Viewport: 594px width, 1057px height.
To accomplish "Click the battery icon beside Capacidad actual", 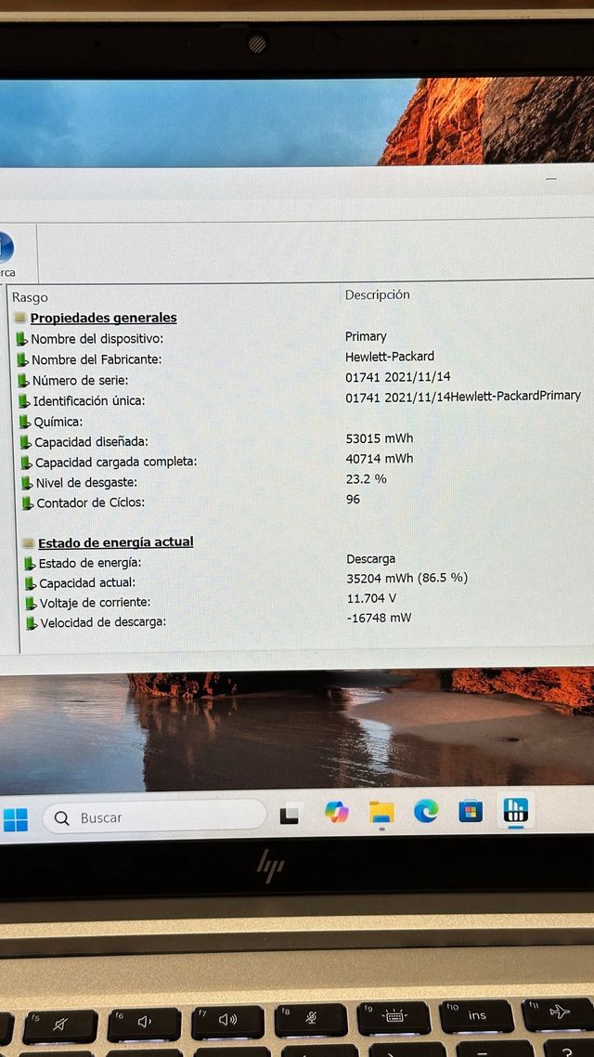I will 31,583.
